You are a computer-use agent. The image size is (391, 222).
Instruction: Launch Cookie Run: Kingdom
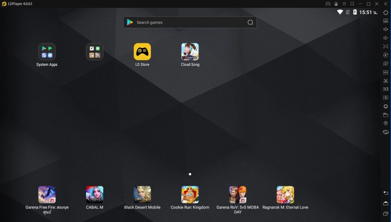pyautogui.click(x=190, y=195)
